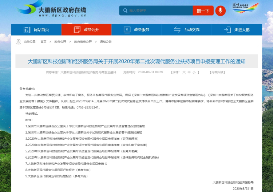Open the Shenzhen Government Online rainbow logo

click(x=245, y=8)
